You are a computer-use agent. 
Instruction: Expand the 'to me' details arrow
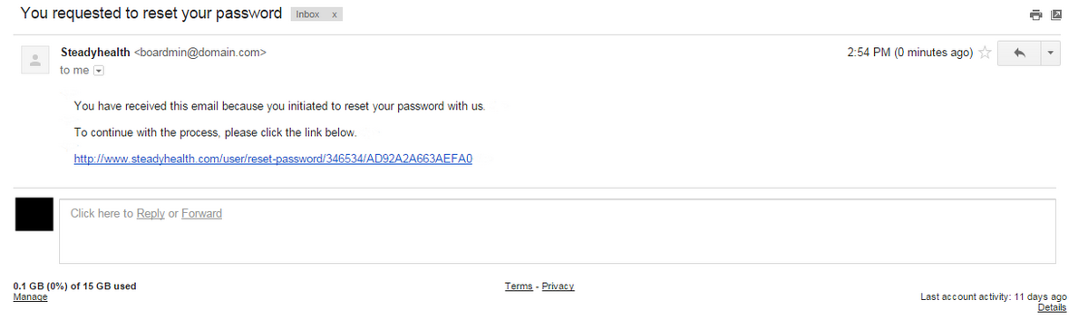click(x=99, y=71)
